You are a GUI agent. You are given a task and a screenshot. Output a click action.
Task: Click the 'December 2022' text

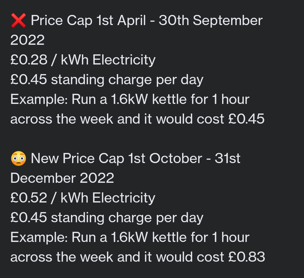[x=62, y=178]
